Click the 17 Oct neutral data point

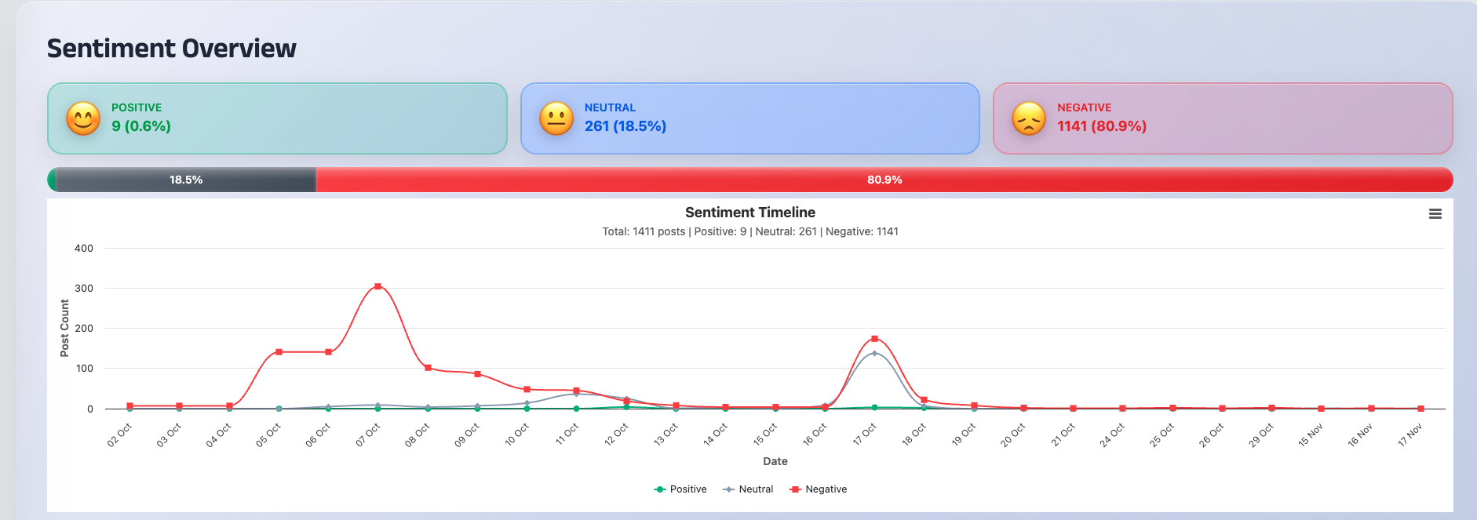click(874, 354)
